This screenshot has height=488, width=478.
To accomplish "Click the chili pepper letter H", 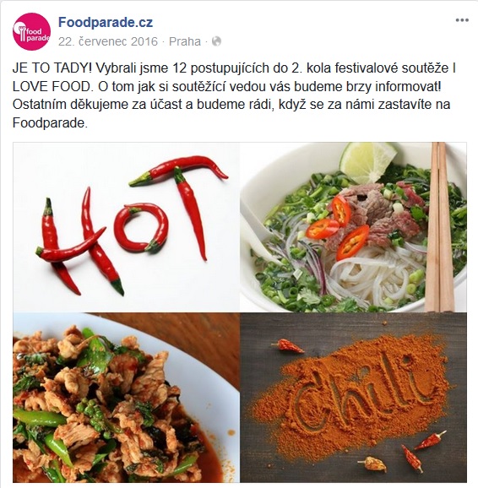I will coord(79,241).
